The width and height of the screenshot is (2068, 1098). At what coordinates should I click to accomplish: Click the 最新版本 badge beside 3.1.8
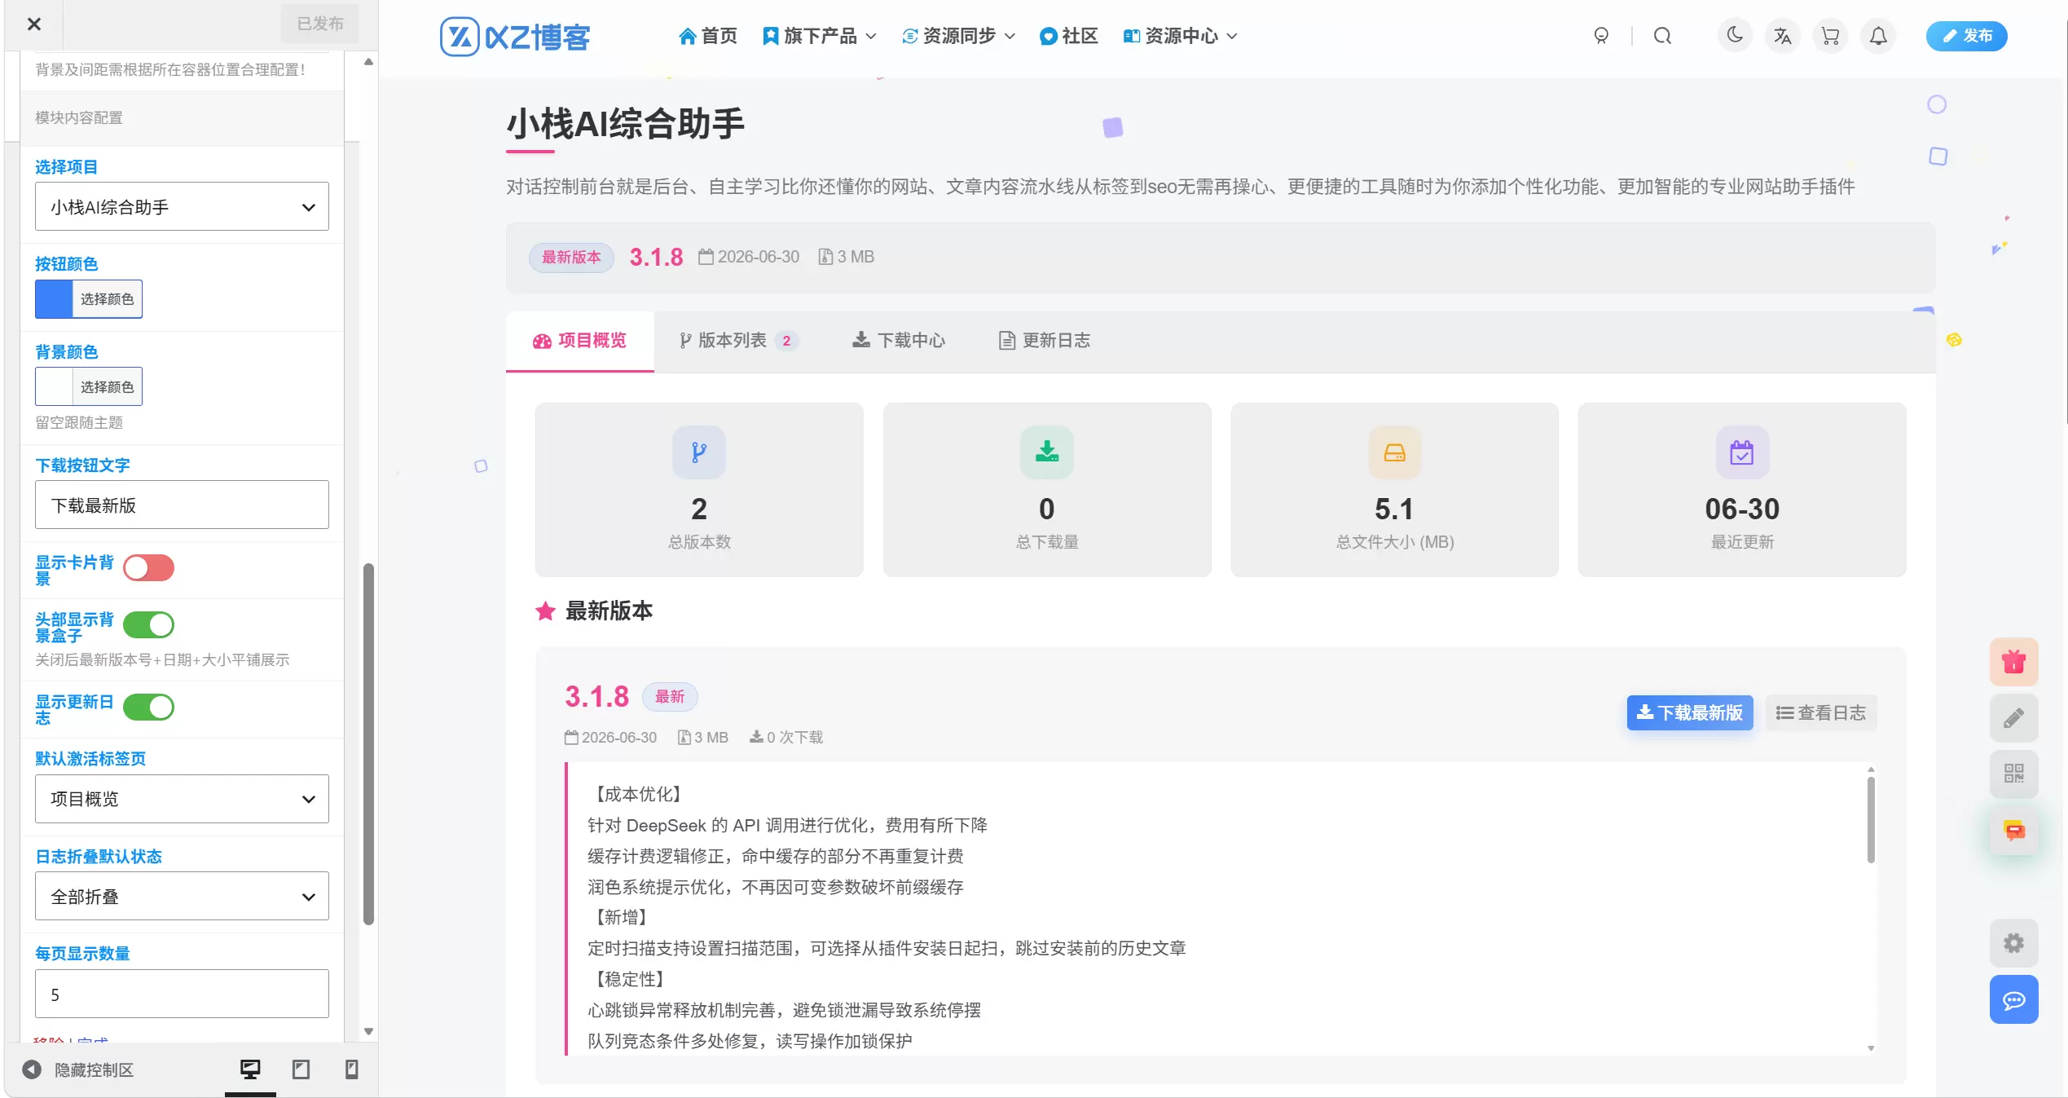coord(571,258)
